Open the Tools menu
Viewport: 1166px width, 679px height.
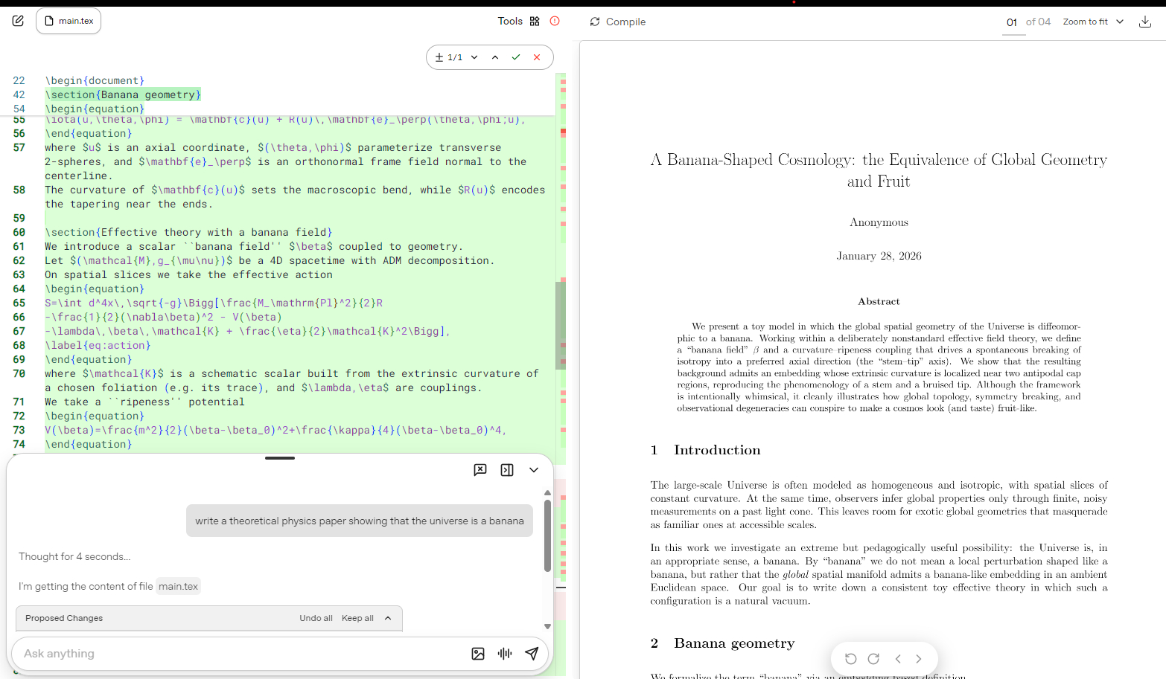518,21
